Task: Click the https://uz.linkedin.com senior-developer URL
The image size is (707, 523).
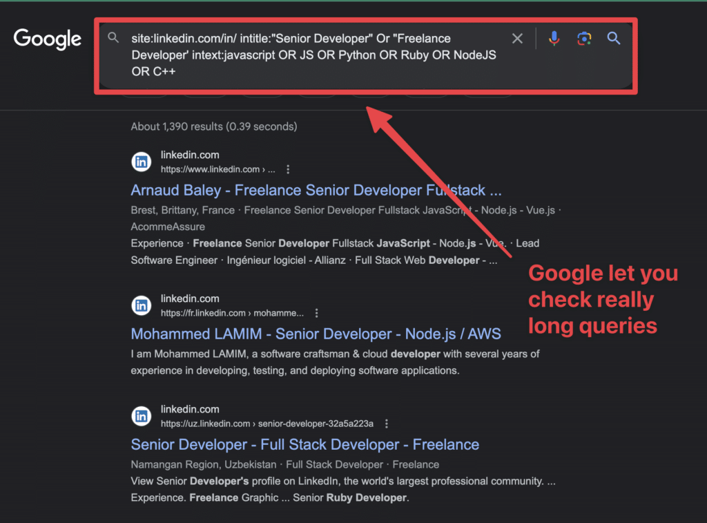Action: 267,424
